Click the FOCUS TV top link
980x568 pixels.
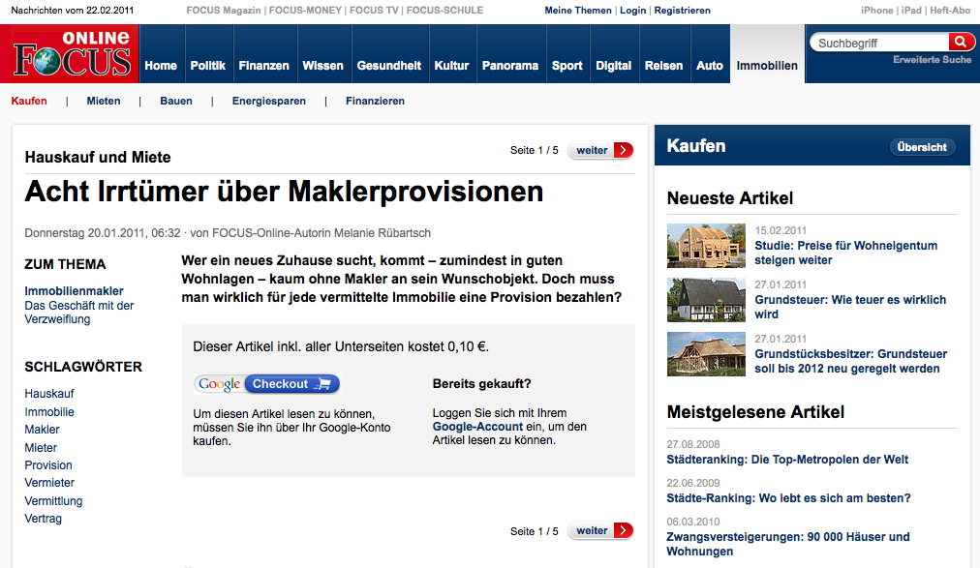click(374, 10)
